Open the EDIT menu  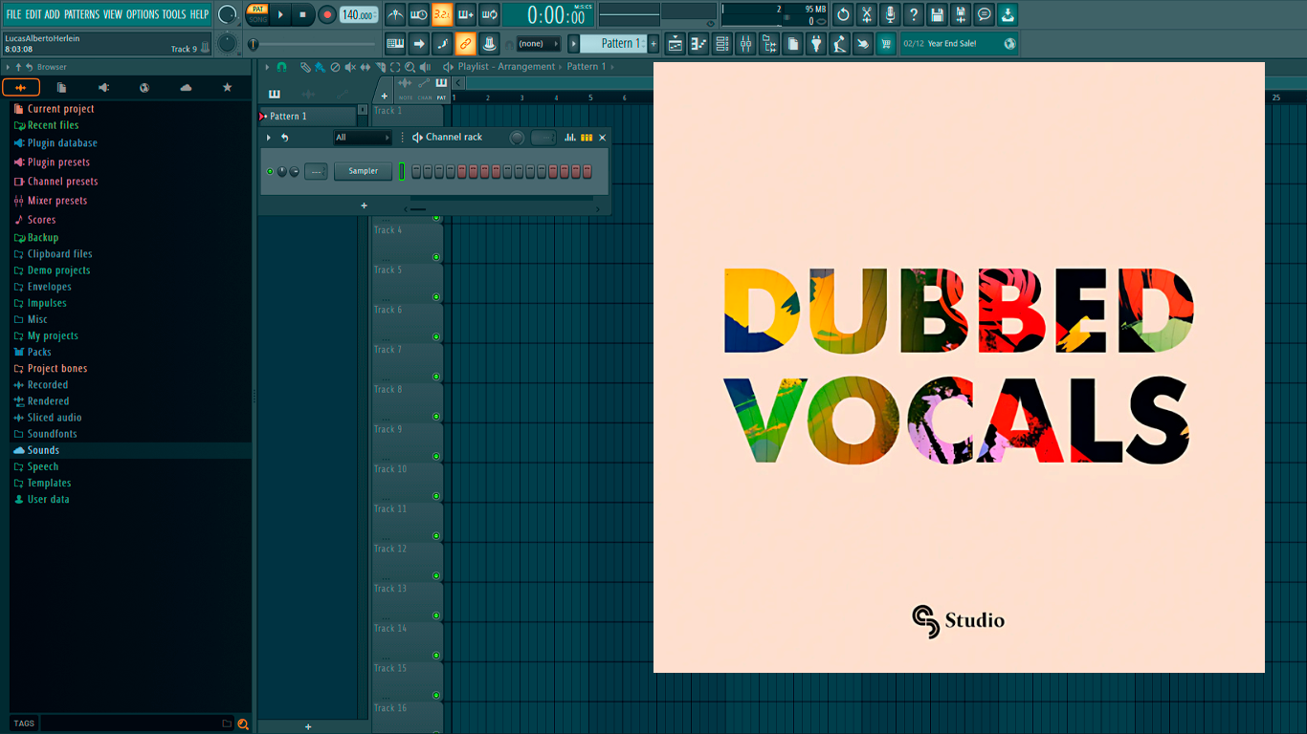click(33, 14)
